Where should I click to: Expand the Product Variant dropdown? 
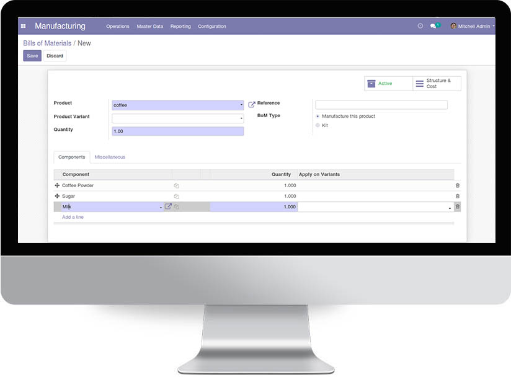tap(241, 118)
